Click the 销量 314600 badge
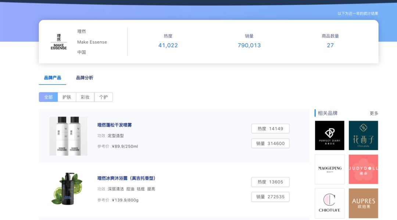The image size is (397, 220). tap(270, 143)
